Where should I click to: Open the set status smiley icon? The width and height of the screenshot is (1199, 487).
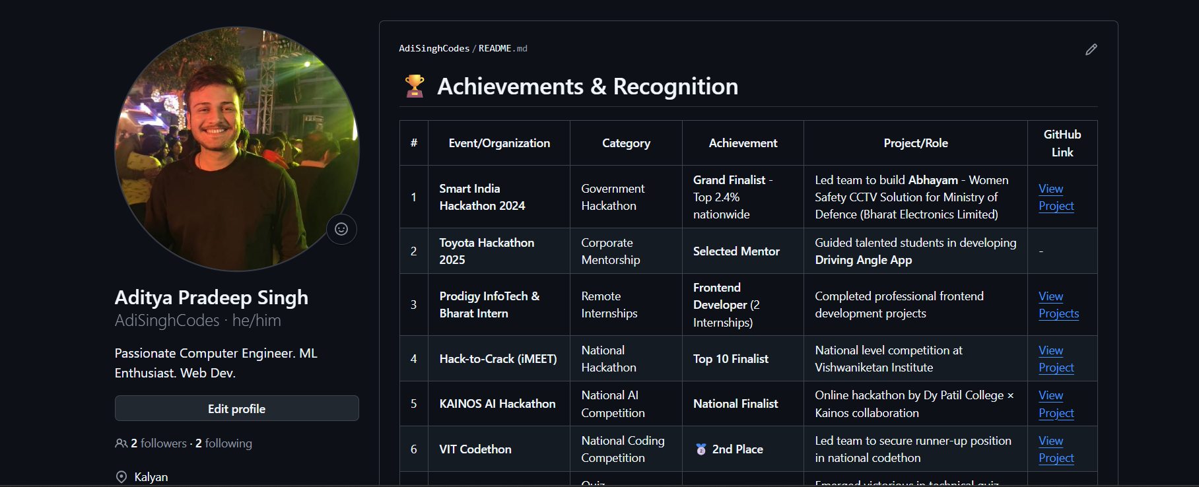pos(341,229)
